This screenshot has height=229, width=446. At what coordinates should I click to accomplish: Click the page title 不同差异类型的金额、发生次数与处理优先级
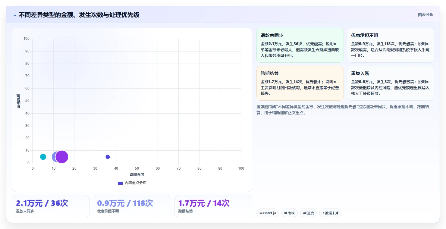point(79,15)
